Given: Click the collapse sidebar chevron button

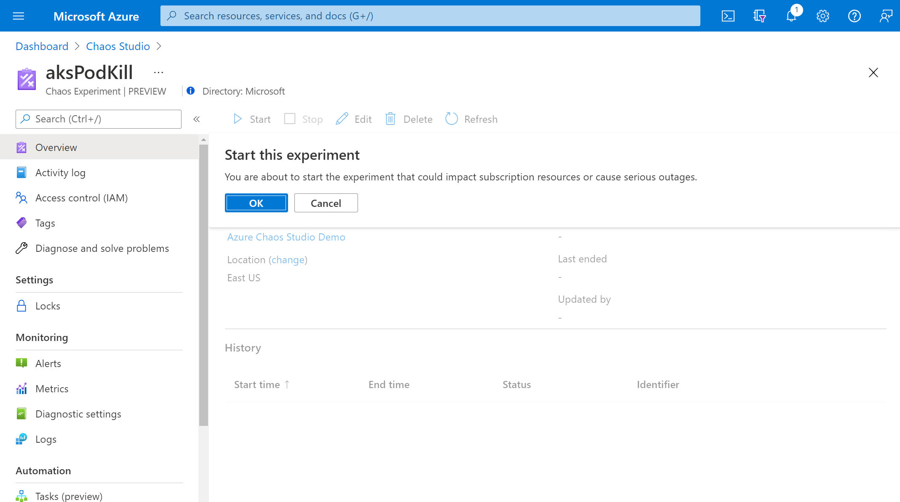Looking at the screenshot, I should [196, 119].
